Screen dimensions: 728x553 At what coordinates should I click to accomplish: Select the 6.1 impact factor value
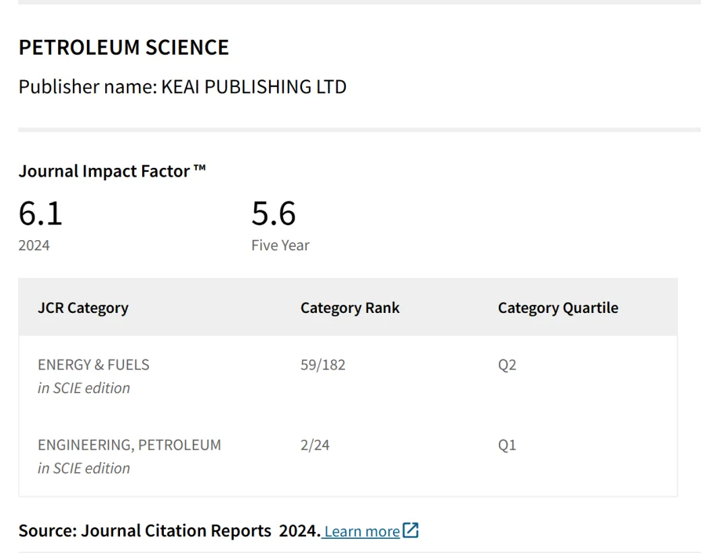pos(40,214)
